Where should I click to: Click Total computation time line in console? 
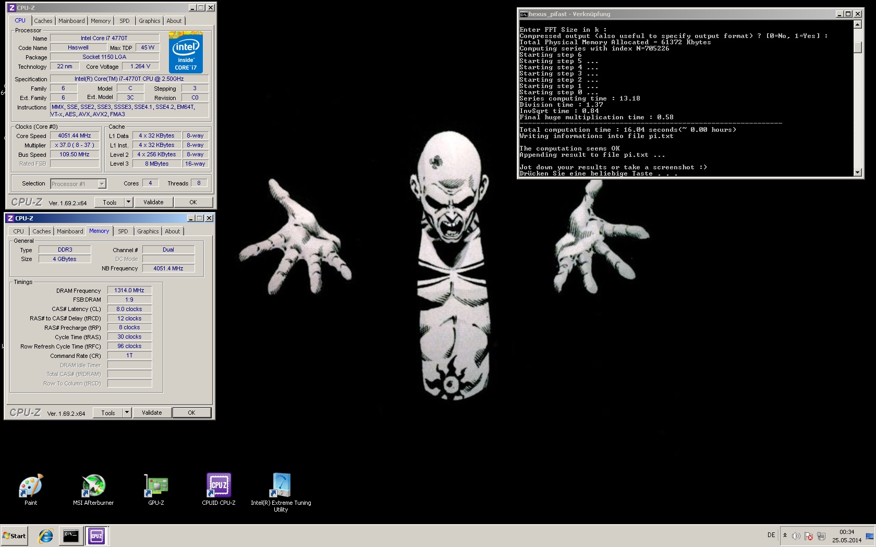click(x=628, y=130)
